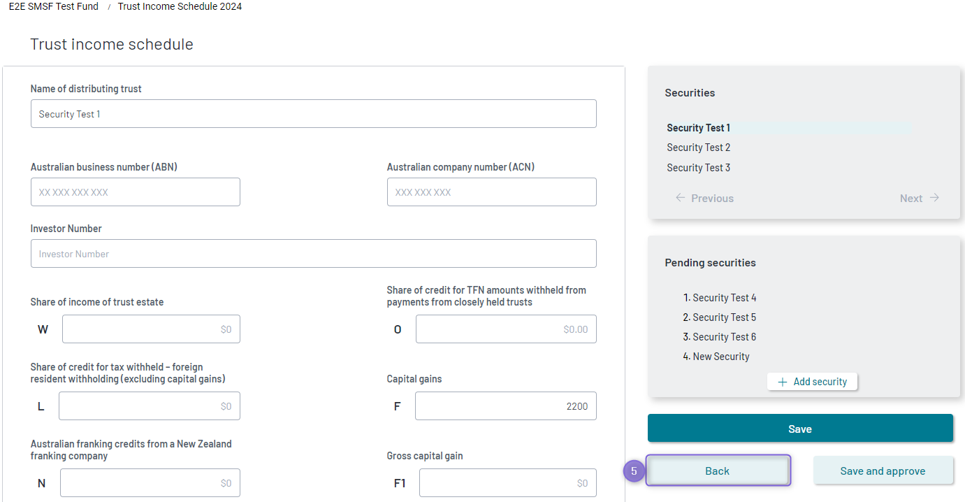965x502 pixels.
Task: Click the Share of income of trust estate field
Action: [151, 329]
